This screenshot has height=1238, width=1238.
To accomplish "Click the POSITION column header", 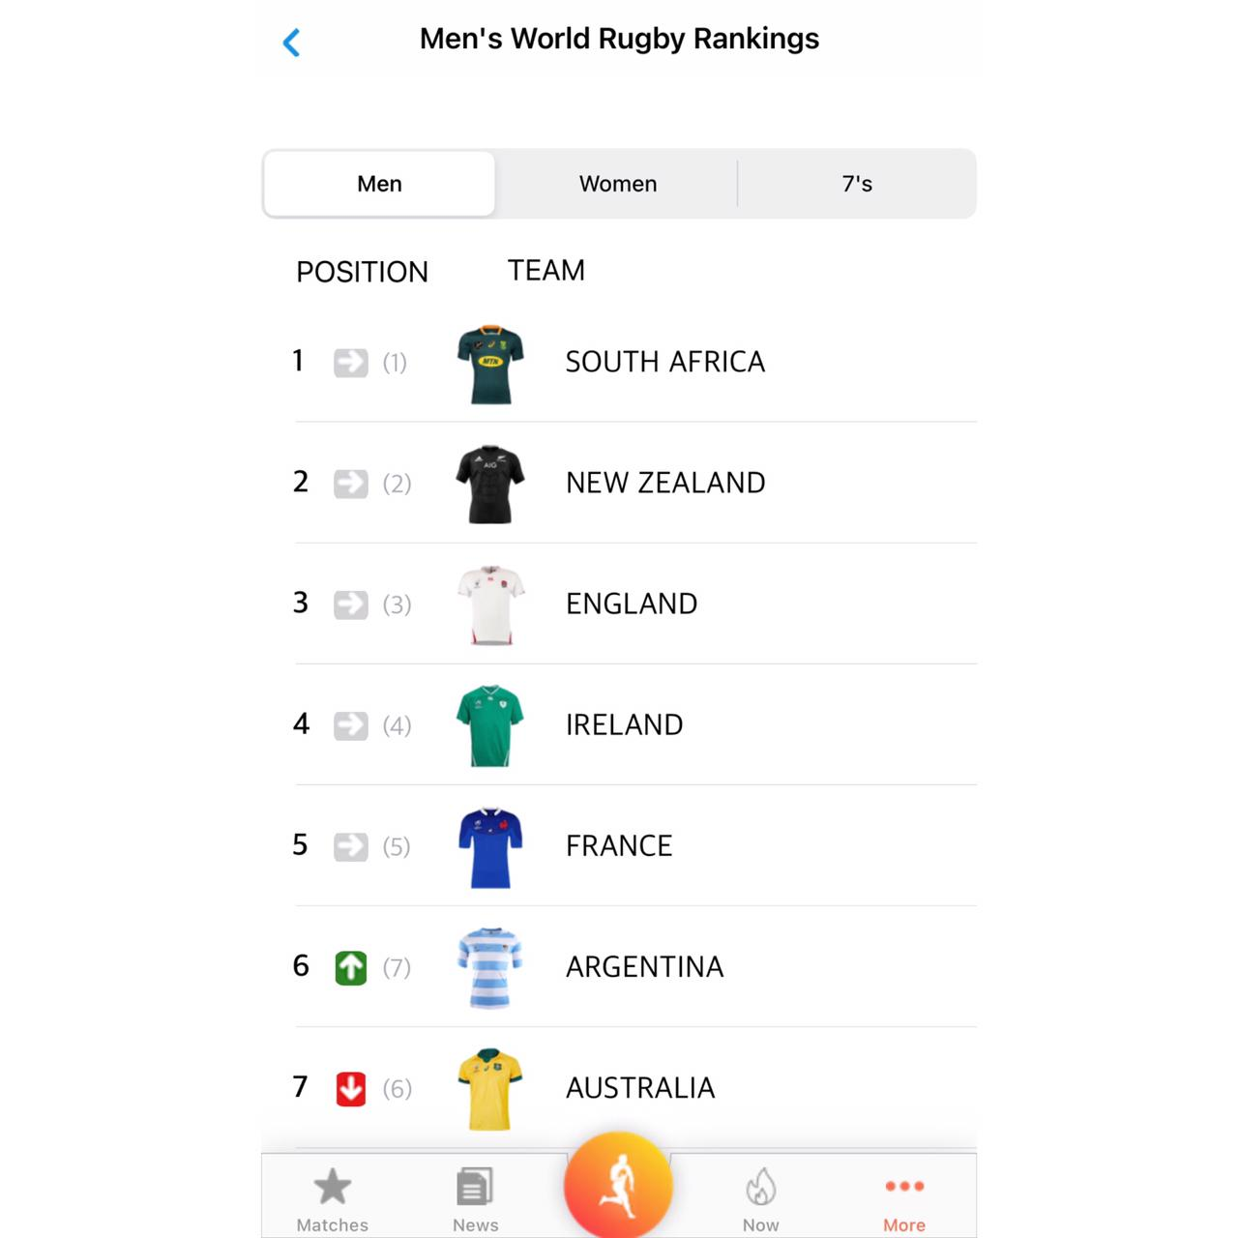I will click(x=362, y=272).
